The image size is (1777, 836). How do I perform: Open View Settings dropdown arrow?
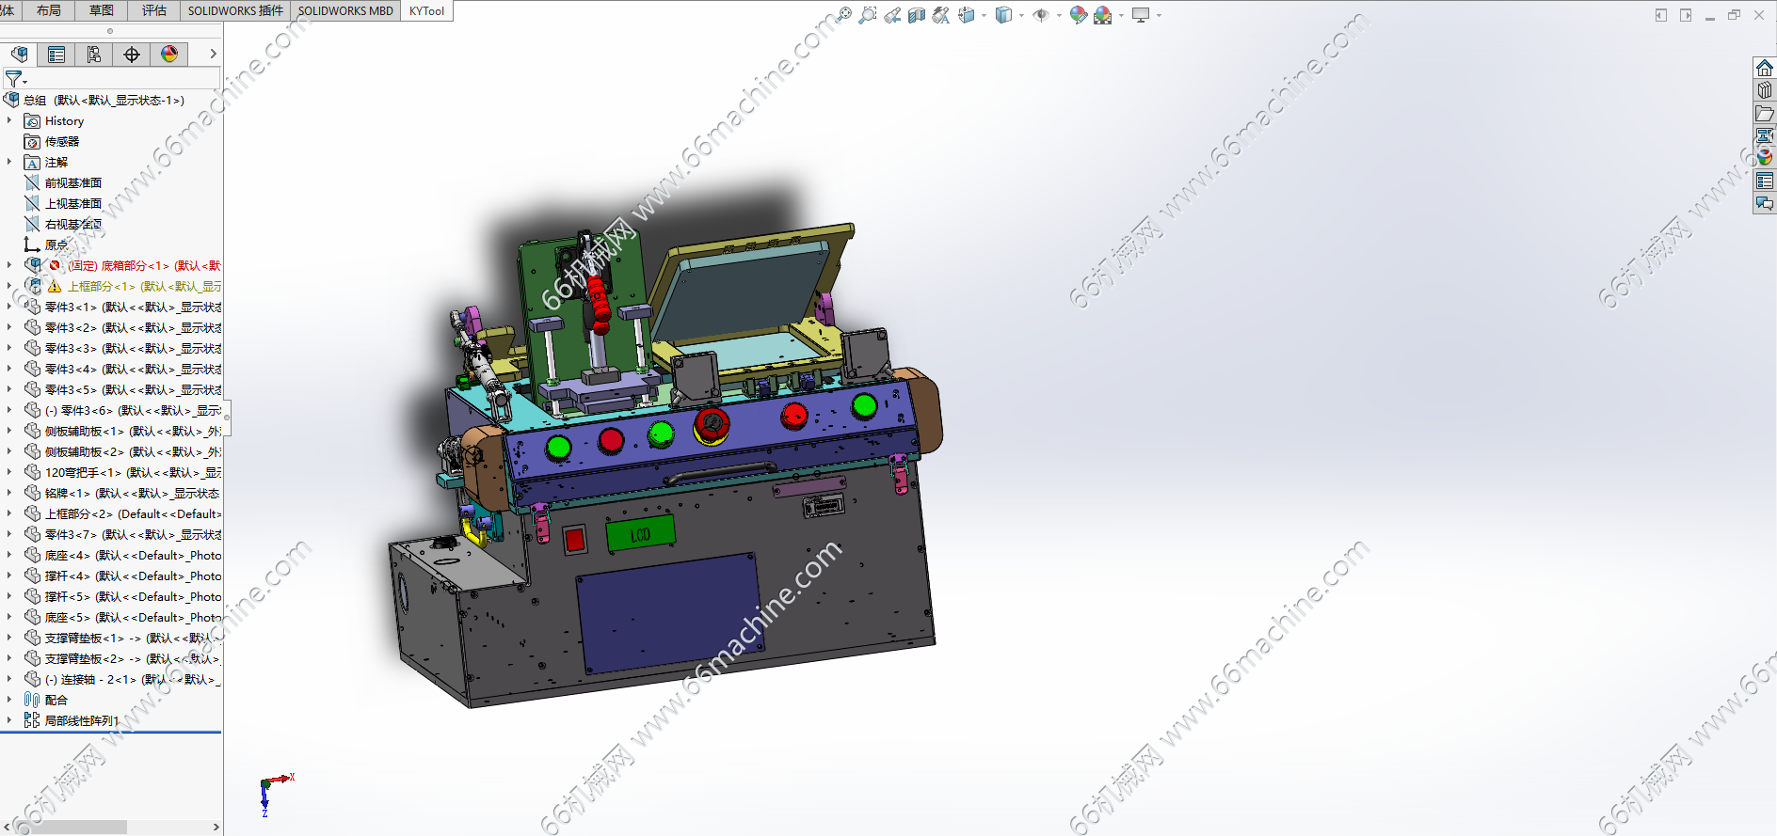[x=1159, y=15]
